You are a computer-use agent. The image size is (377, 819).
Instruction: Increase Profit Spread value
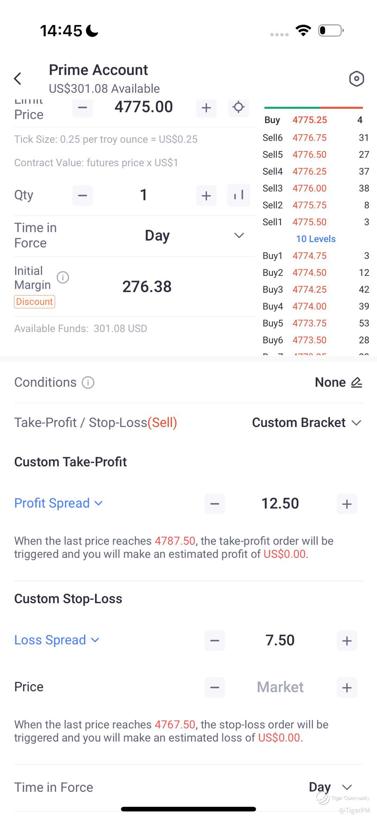point(347,504)
